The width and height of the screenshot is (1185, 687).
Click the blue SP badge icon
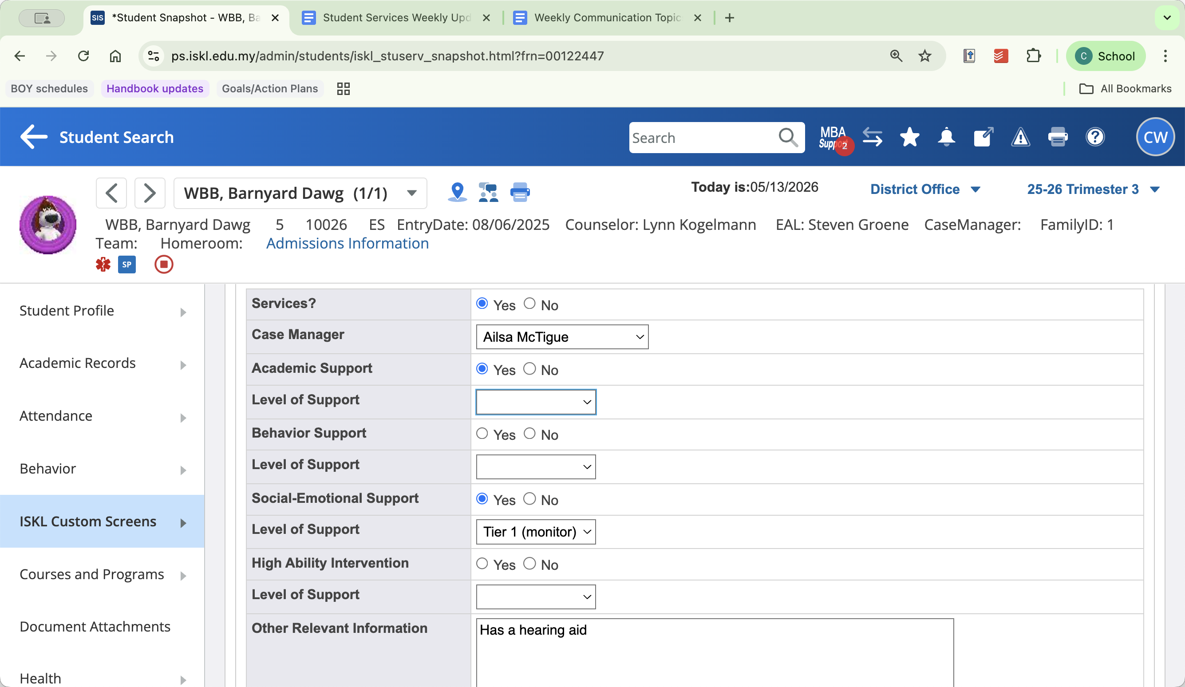[x=127, y=264]
